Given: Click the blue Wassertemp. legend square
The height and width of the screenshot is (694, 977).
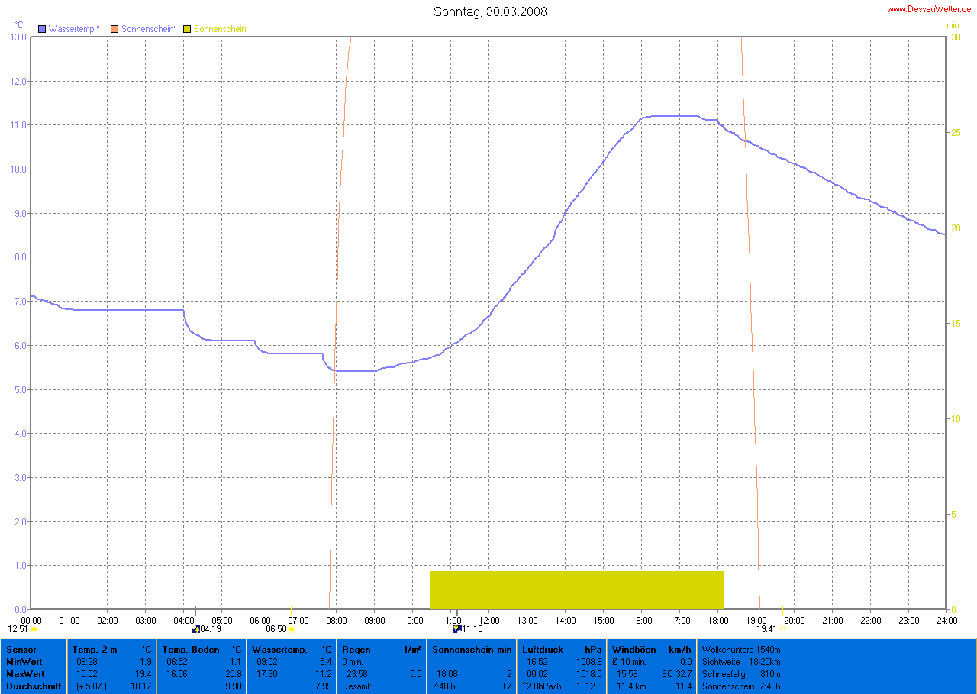Looking at the screenshot, I should pyautogui.click(x=42, y=29).
